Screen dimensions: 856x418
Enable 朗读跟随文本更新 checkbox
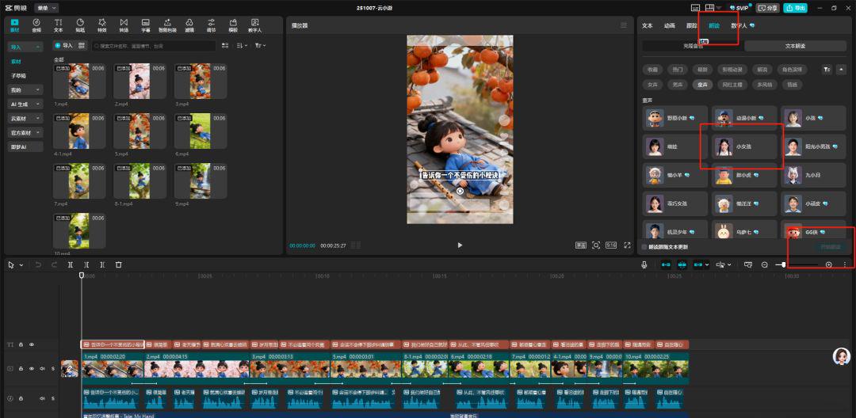[644, 247]
